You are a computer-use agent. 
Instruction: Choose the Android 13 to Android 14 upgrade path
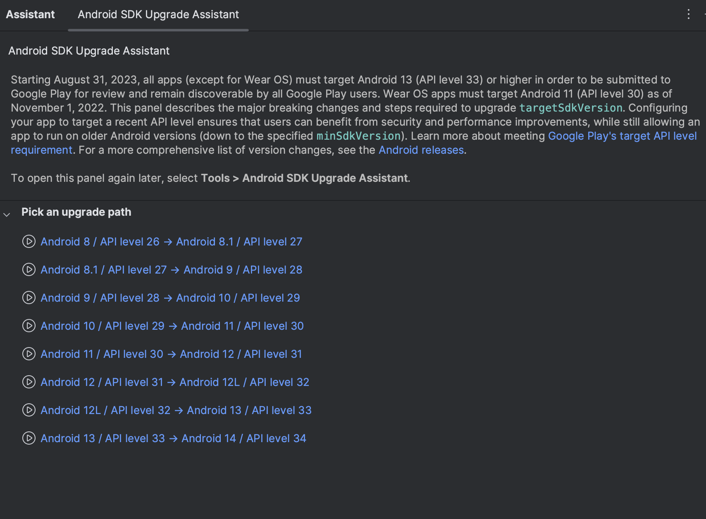click(173, 438)
